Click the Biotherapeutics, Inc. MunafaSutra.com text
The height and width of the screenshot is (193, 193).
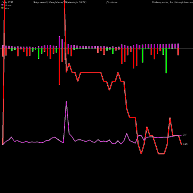click(x=172, y=2)
